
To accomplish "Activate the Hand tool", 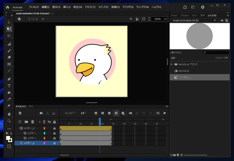I will pos(9,114).
